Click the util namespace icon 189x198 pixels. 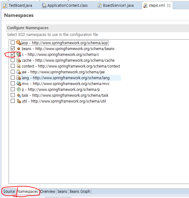(19, 101)
